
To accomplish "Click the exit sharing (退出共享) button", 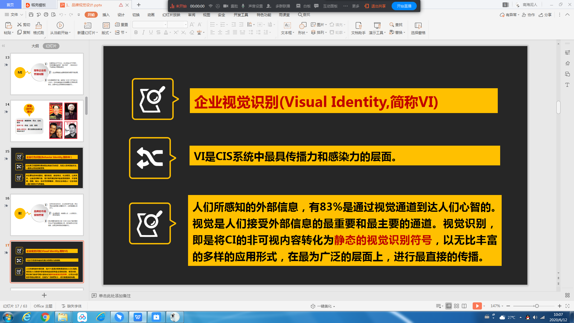I will point(375,6).
